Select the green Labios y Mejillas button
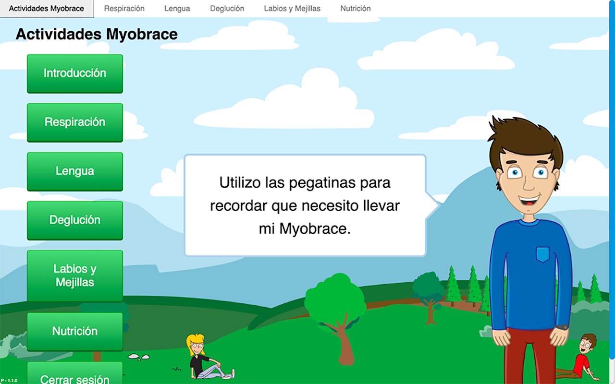Viewport: 615px width, 384px height. pos(75,276)
